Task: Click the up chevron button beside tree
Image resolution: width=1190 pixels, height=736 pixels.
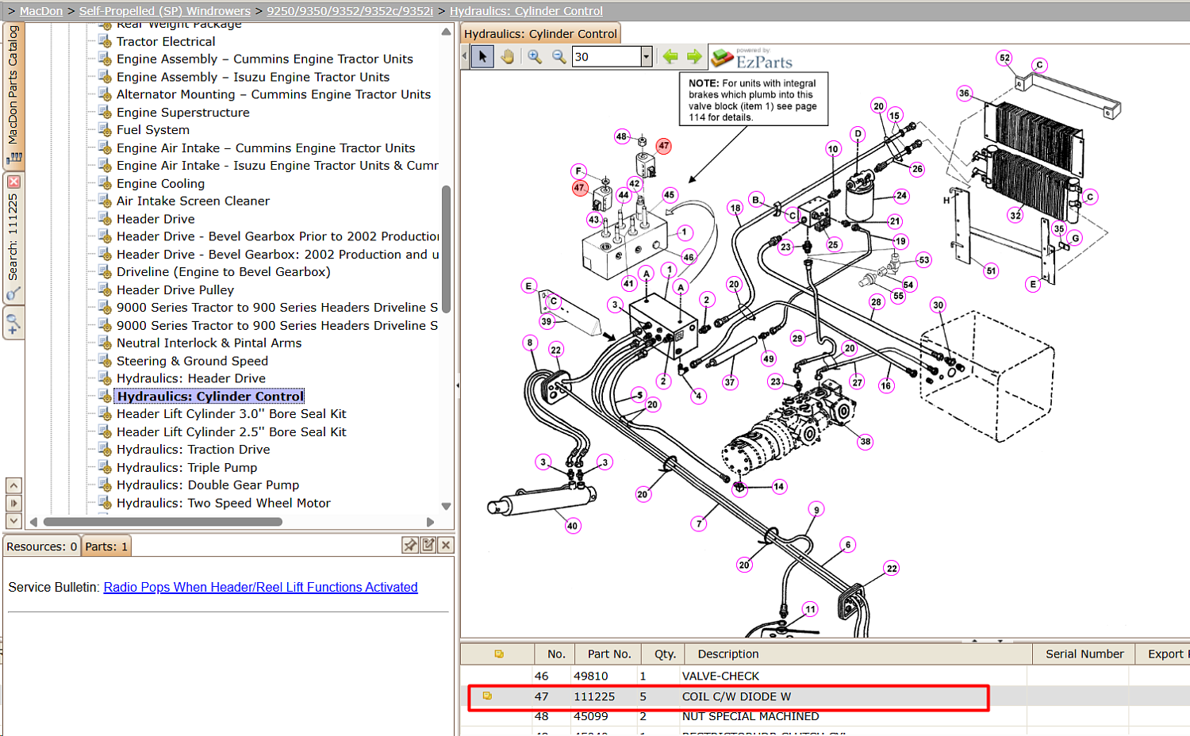Action: click(x=13, y=485)
